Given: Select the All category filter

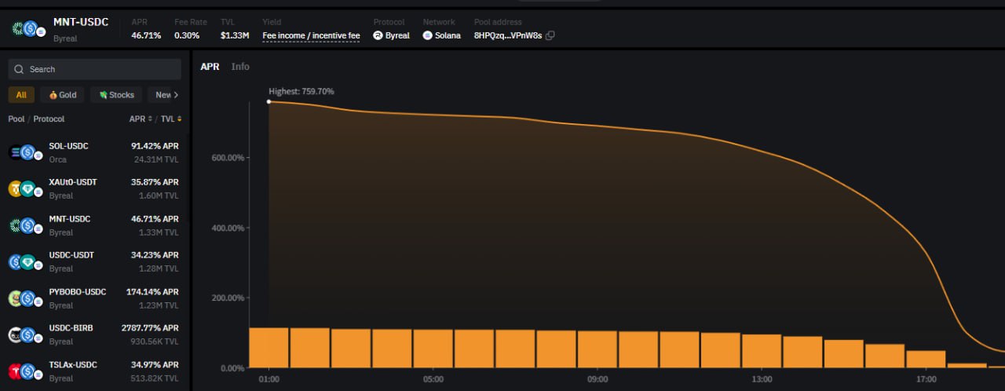Looking at the screenshot, I should pyautogui.click(x=21, y=95).
